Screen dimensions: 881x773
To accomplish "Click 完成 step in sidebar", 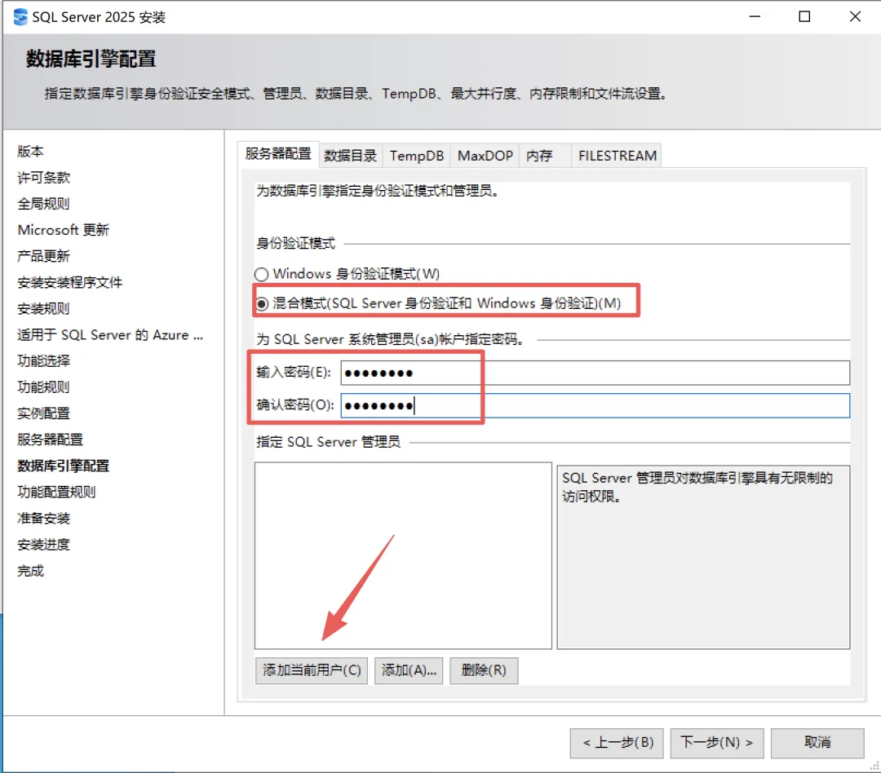I will [x=30, y=571].
